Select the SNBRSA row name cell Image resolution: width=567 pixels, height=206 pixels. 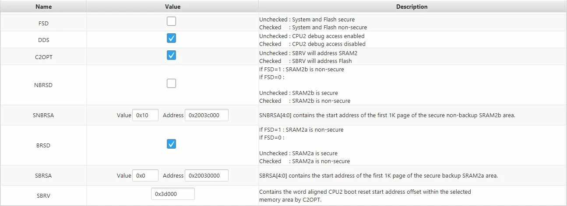coord(43,115)
